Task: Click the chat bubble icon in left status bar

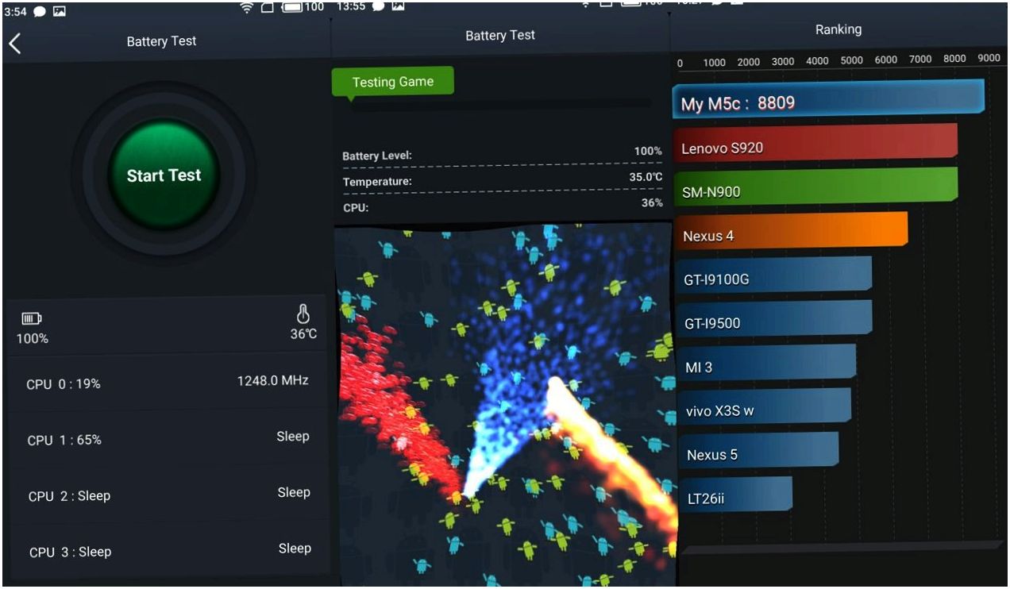Action: (x=40, y=12)
